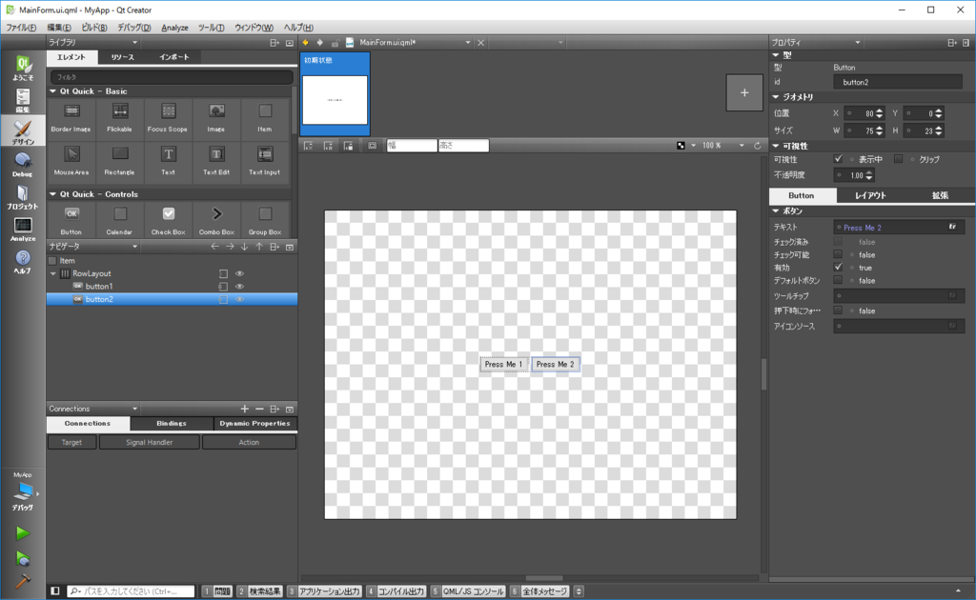Switch to Edit mode in the sidebar
The image size is (976, 600).
coord(23,99)
